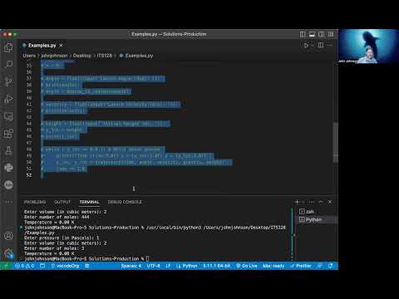Click line number 41 in gutter

[x=29, y=104]
